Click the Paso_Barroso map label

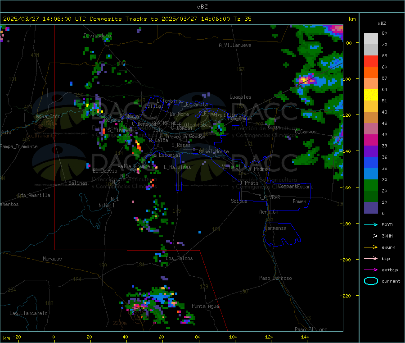click(x=275, y=279)
